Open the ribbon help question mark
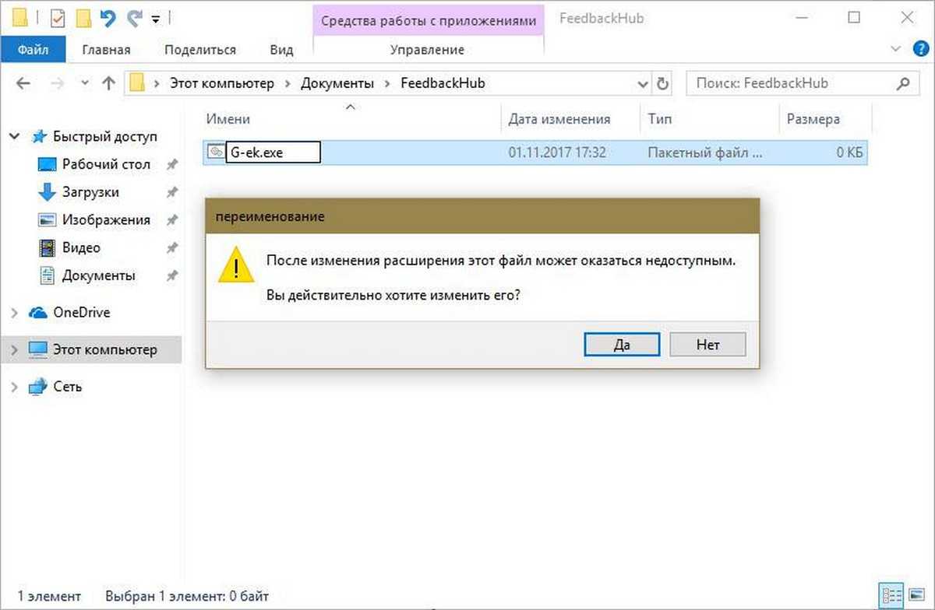 pos(920,49)
